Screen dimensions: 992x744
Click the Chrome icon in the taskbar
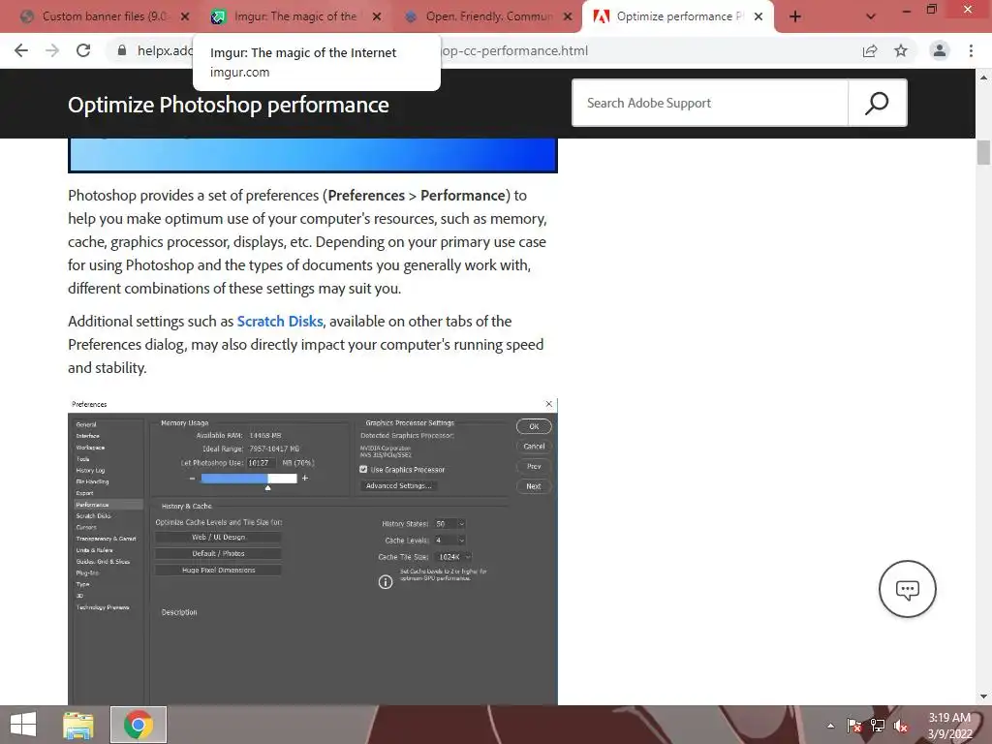click(x=139, y=725)
